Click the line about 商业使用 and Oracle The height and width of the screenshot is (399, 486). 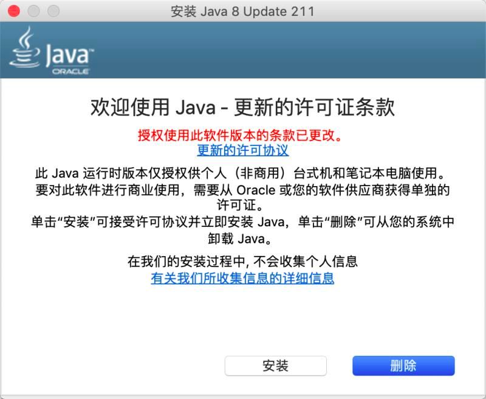point(242,190)
